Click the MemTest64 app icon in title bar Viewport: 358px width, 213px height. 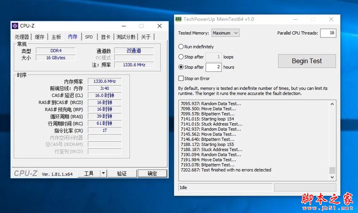tap(179, 19)
